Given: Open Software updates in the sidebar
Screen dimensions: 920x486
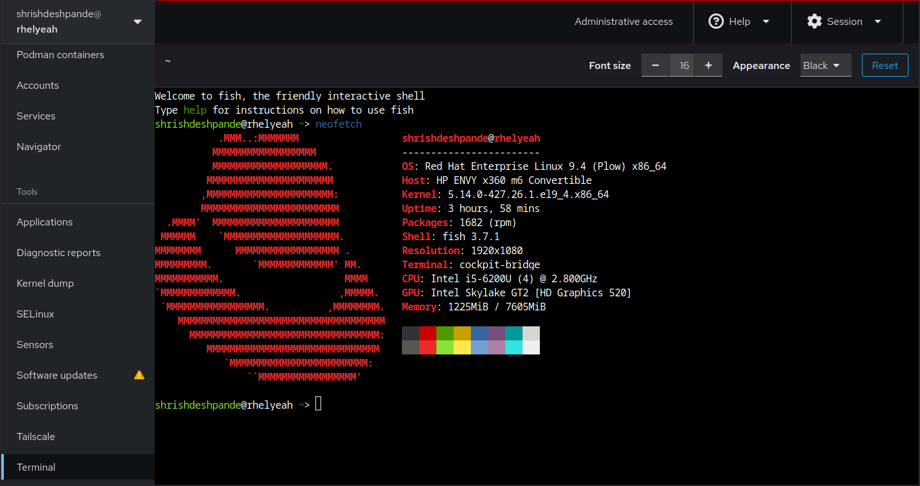Looking at the screenshot, I should tap(77, 376).
